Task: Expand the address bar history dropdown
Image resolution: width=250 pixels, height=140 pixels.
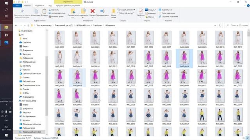Action: coord(215,25)
